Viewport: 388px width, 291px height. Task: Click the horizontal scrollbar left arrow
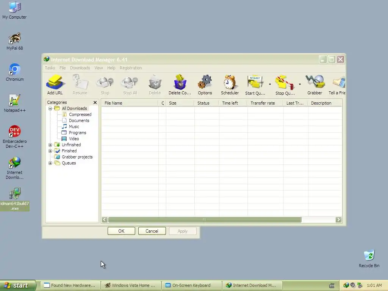[105, 220]
